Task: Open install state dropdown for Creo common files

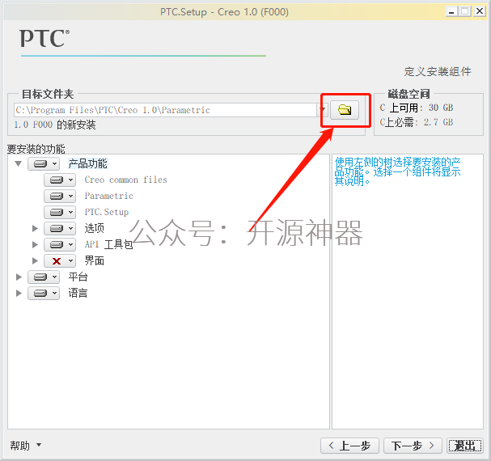Action: [60, 180]
